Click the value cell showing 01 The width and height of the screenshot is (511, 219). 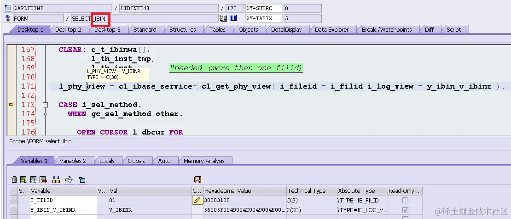(150, 200)
